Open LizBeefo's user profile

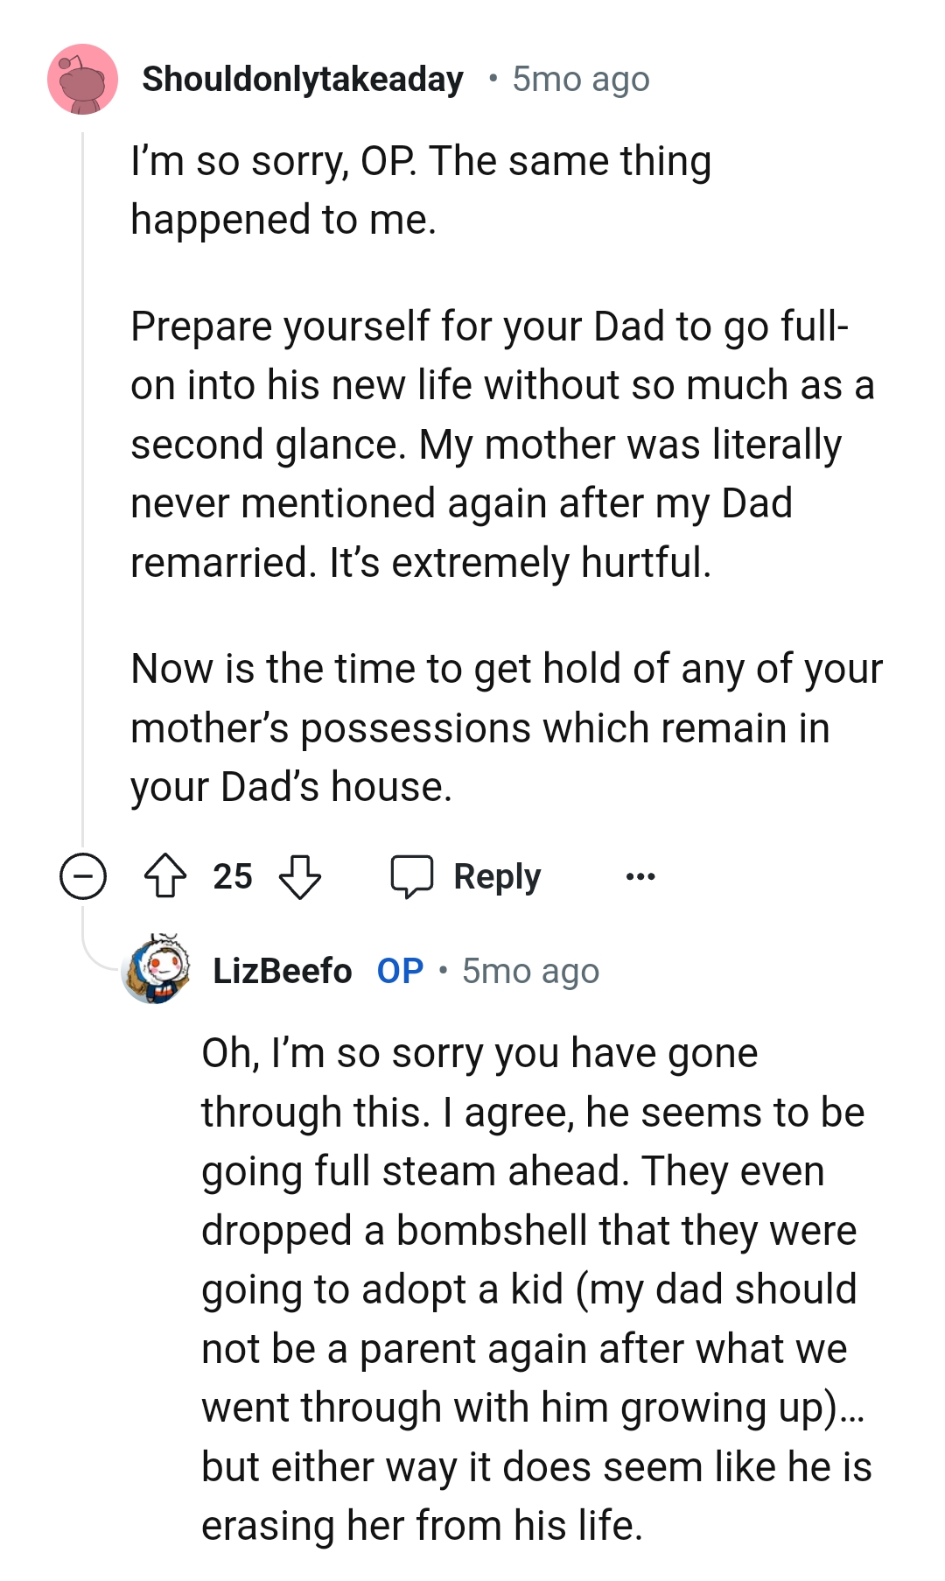(x=282, y=971)
